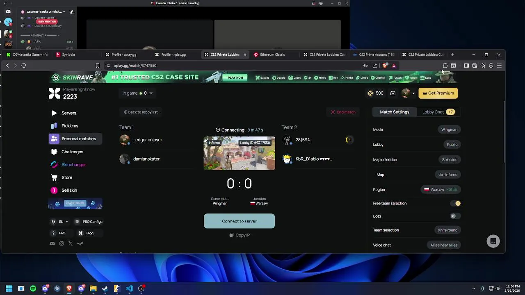Switch to Lobby Chat tab
The height and width of the screenshot is (295, 525).
pyautogui.click(x=438, y=112)
